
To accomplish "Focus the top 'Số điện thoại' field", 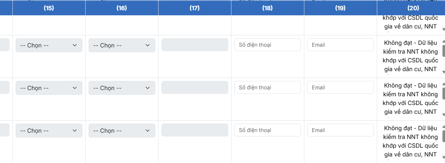I will pyautogui.click(x=268, y=45).
